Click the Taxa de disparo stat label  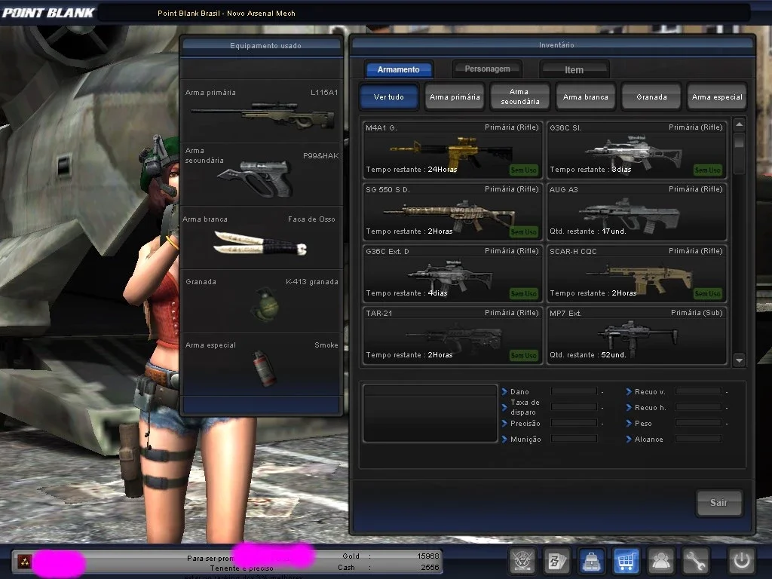525,407
